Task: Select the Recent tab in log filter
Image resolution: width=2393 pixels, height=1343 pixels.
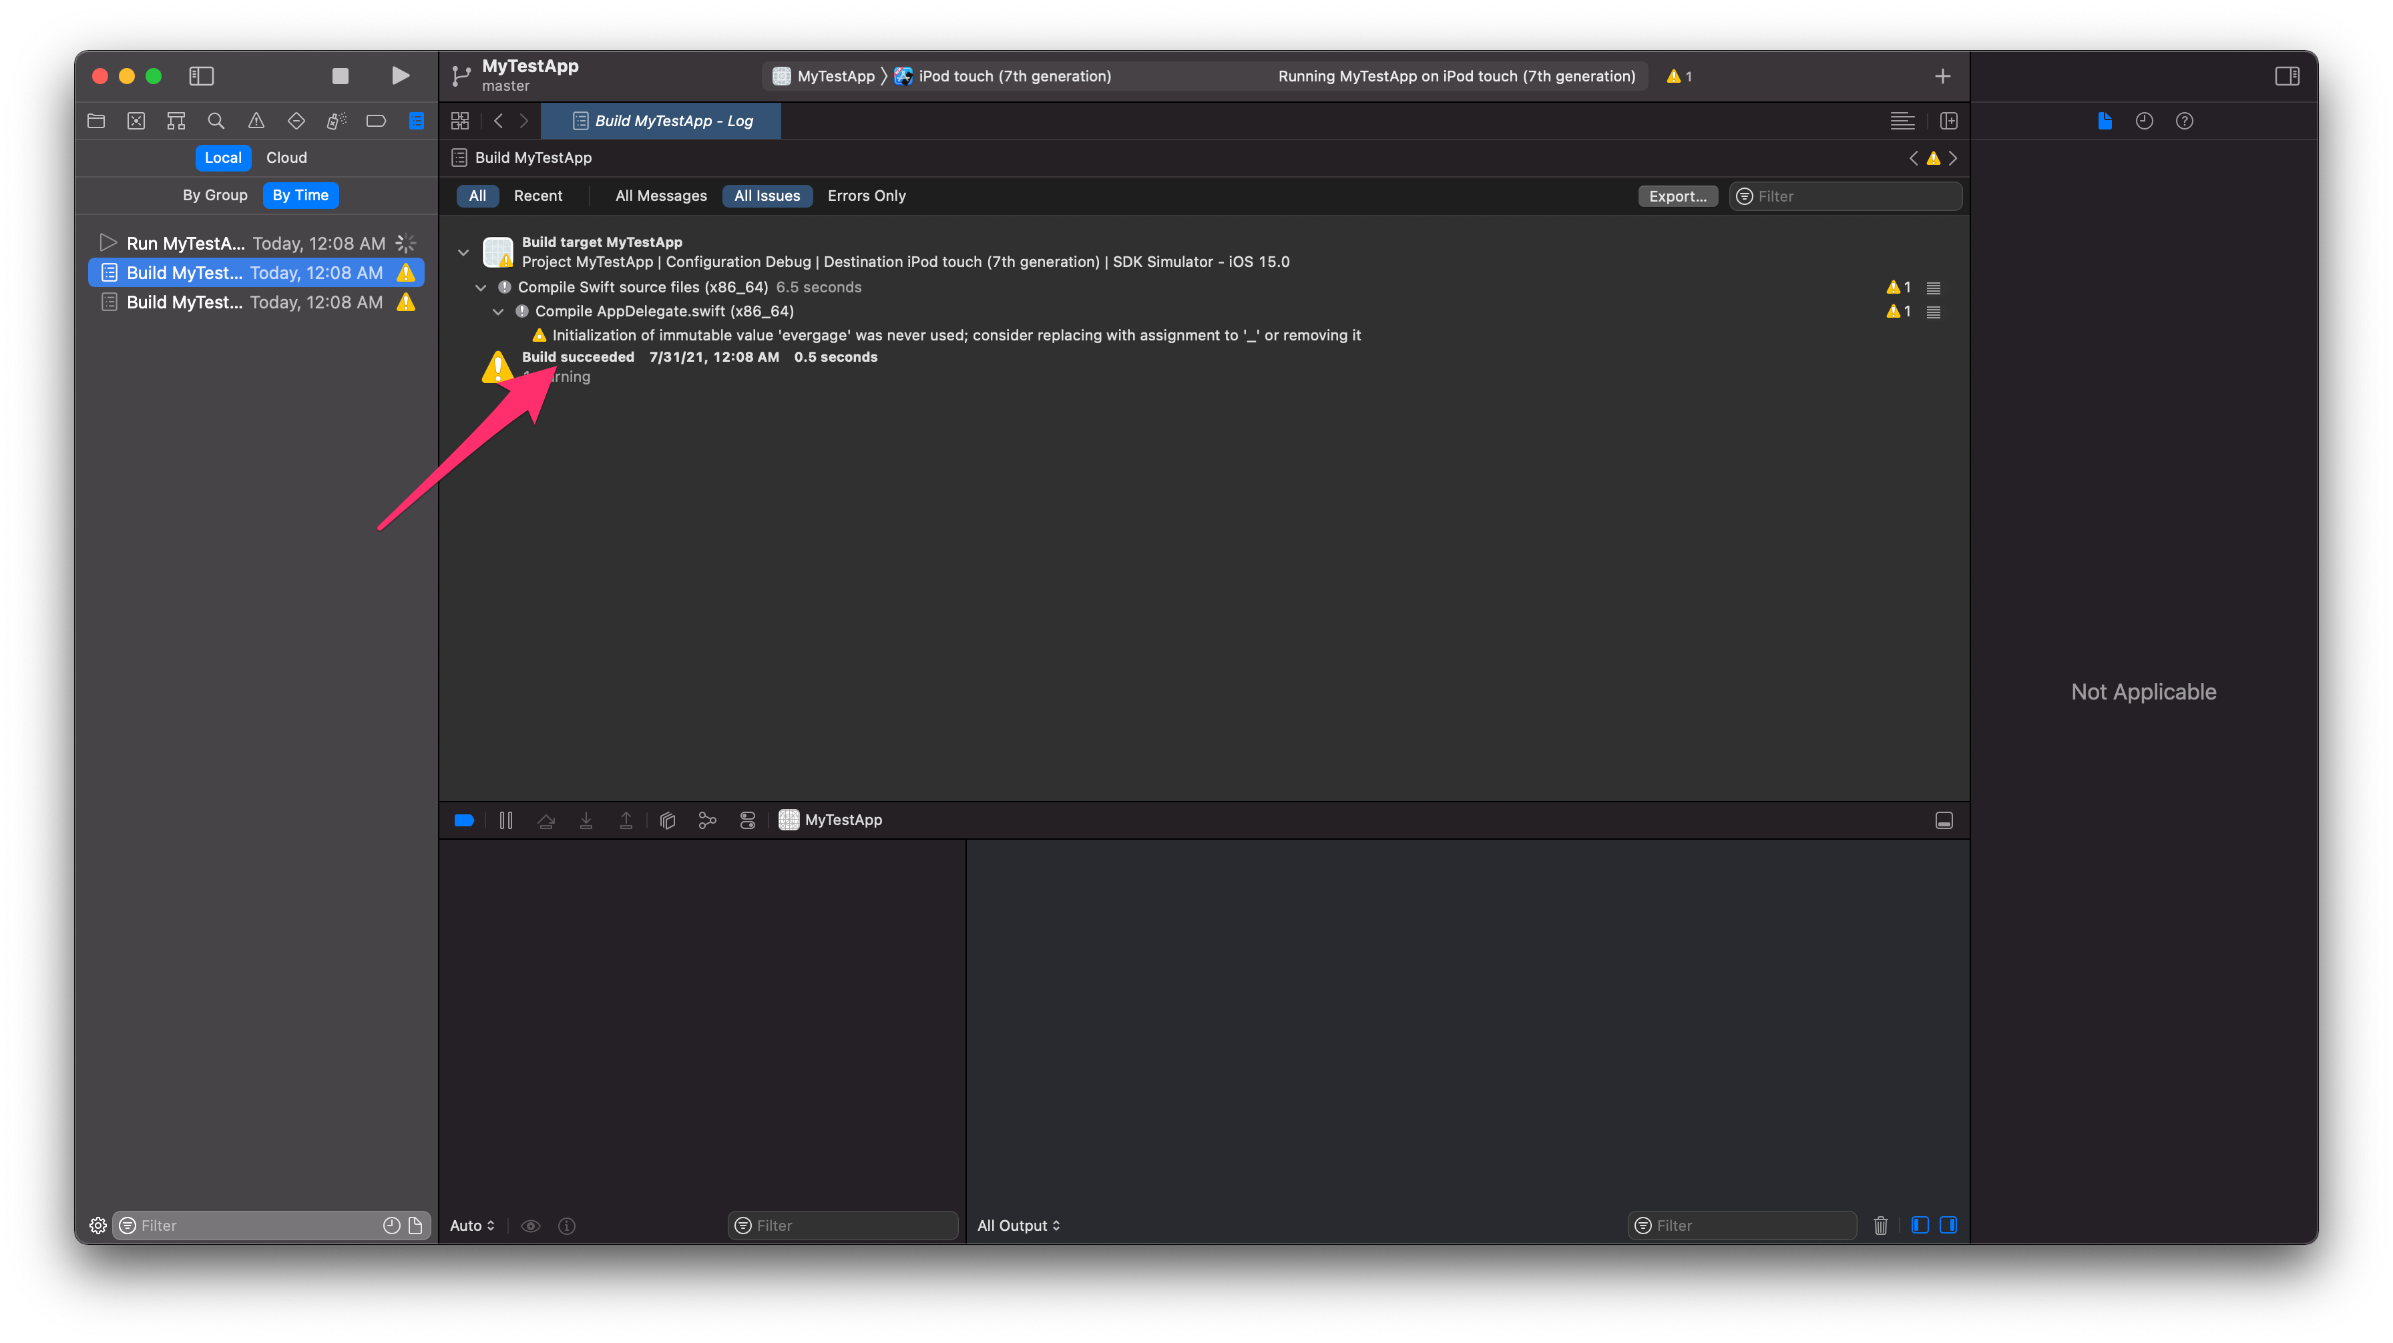Action: click(538, 195)
